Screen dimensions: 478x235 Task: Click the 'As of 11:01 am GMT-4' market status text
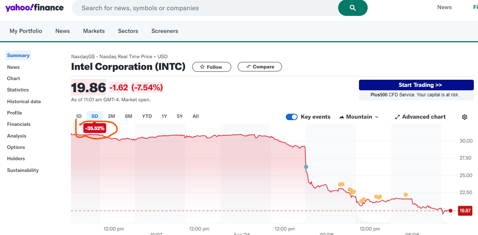pyautogui.click(x=111, y=100)
